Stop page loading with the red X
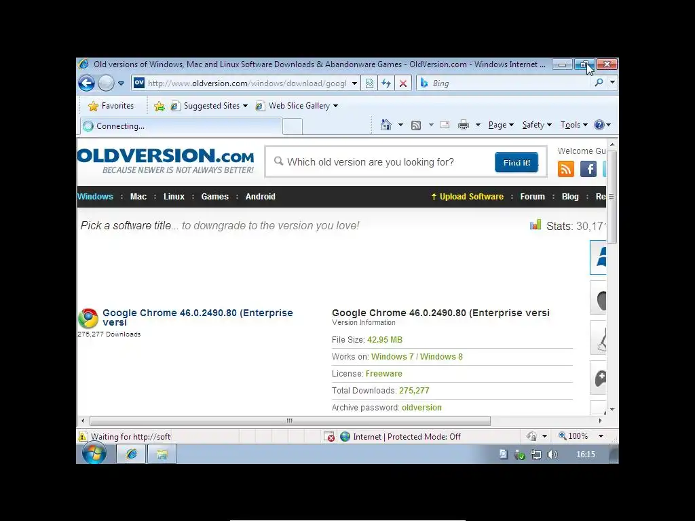The image size is (695, 521). pyautogui.click(x=403, y=83)
